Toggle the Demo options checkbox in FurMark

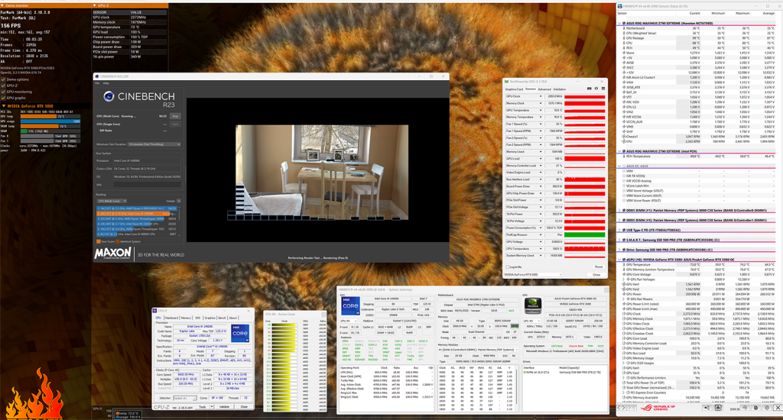pyautogui.click(x=4, y=79)
